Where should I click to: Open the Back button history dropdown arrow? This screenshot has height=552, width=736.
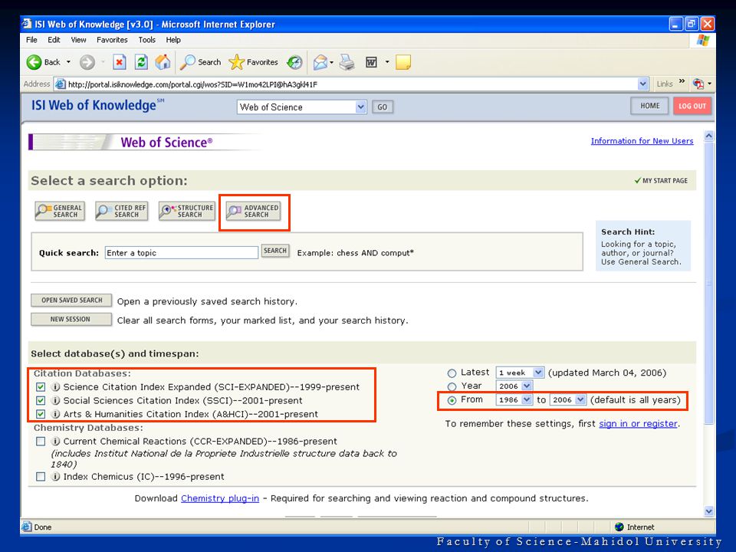[68, 62]
